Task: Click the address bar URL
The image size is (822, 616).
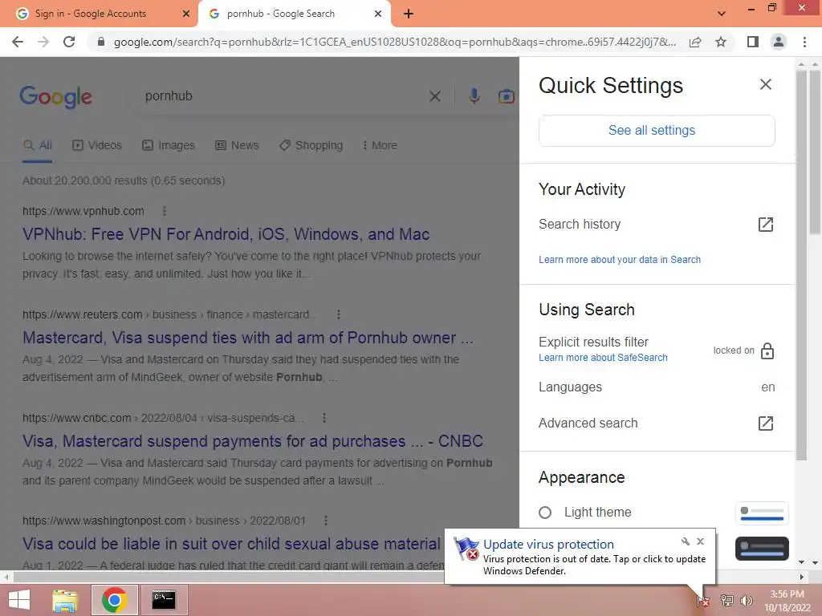Action: pyautogui.click(x=394, y=42)
